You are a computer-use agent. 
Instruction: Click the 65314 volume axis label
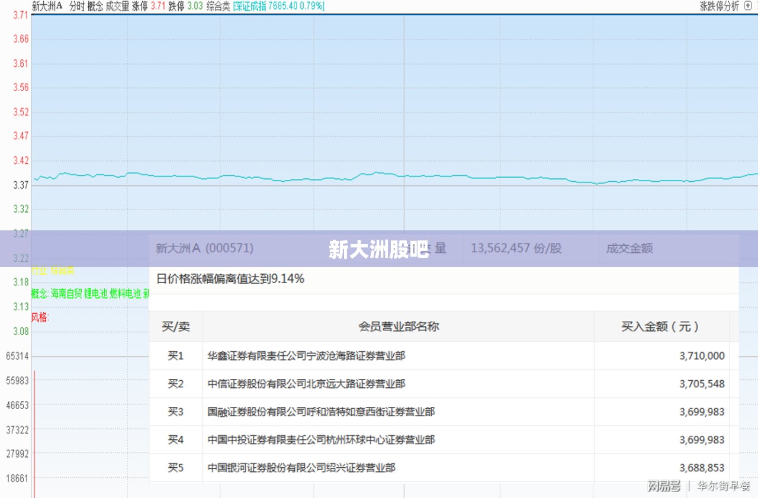(17, 356)
